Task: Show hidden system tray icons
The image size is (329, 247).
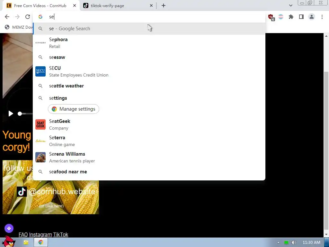Action: click(x=278, y=242)
